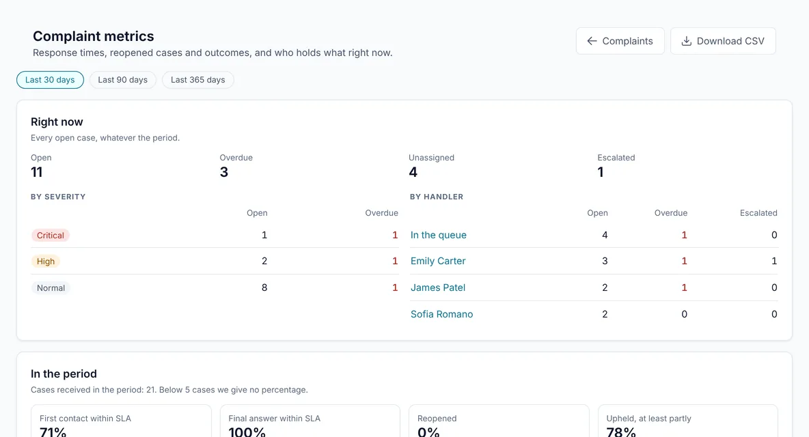
Task: Click the download icon beside Download CSV
Action: pyautogui.click(x=686, y=41)
